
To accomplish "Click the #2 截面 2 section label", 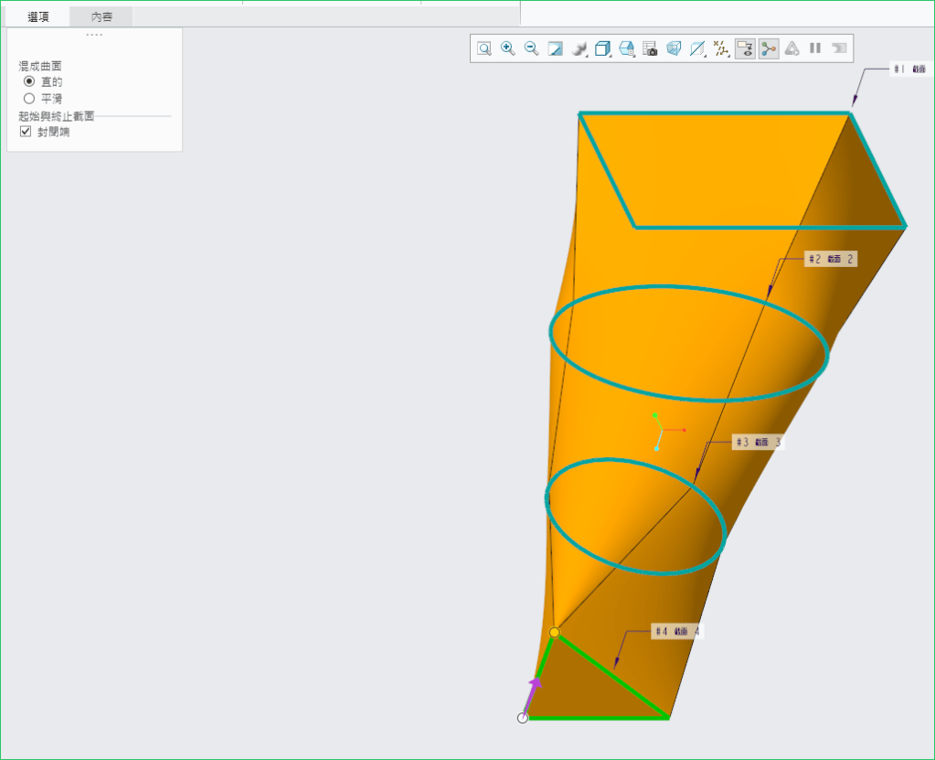I will (831, 259).
